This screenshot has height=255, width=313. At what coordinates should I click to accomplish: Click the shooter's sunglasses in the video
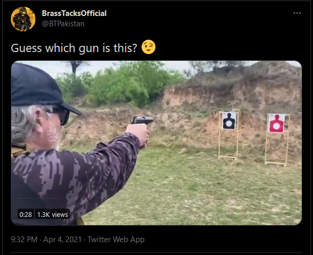(x=60, y=115)
